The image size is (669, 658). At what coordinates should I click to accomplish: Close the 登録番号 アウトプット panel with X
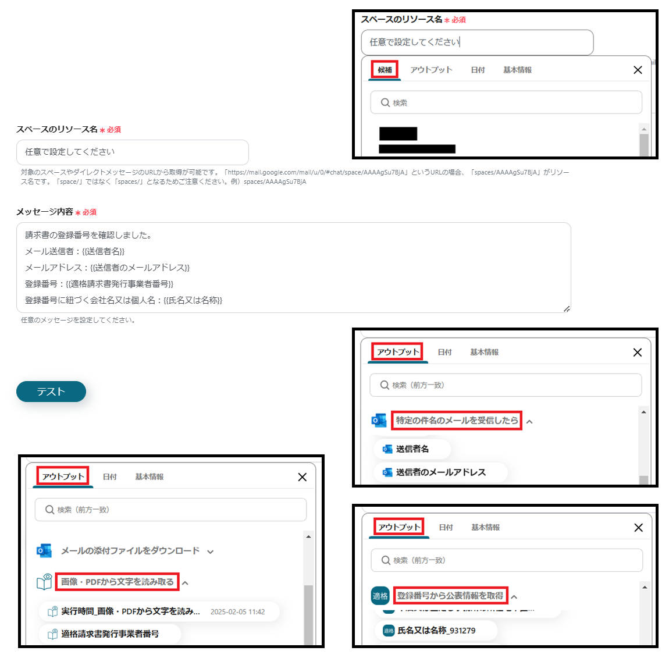point(638,528)
